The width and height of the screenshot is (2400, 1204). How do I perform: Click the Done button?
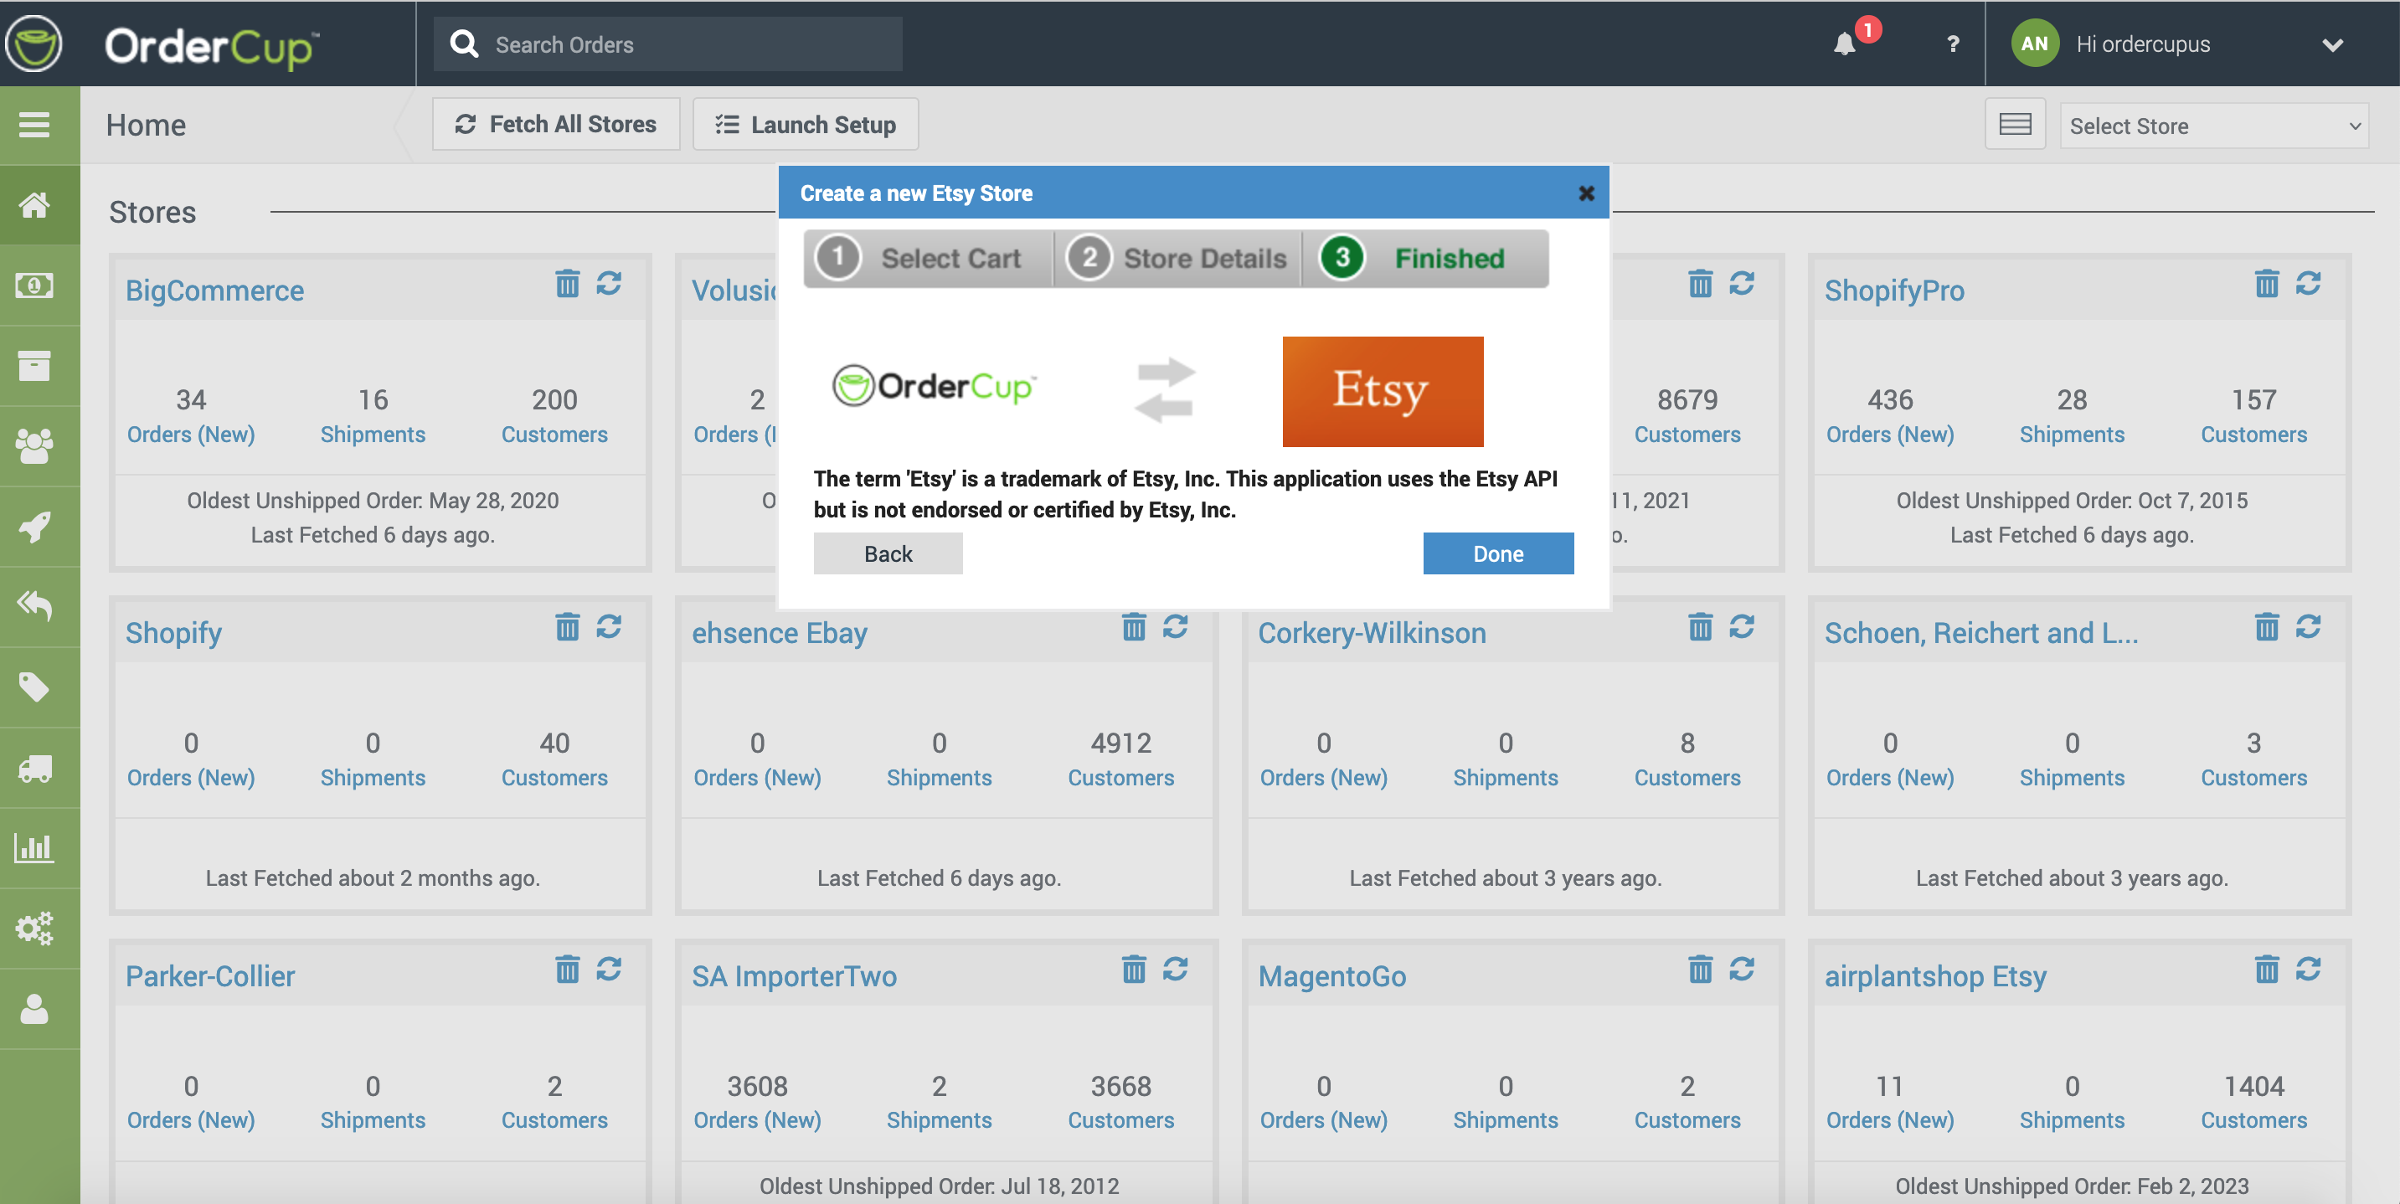coord(1497,553)
